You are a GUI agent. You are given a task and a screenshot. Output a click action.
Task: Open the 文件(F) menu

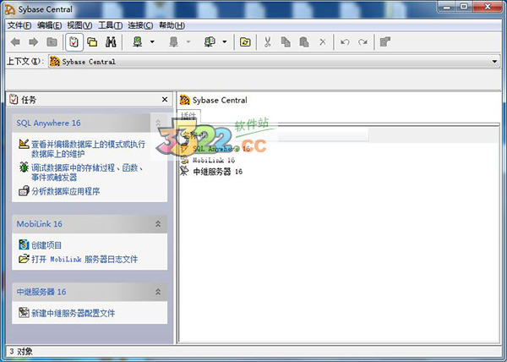point(19,25)
